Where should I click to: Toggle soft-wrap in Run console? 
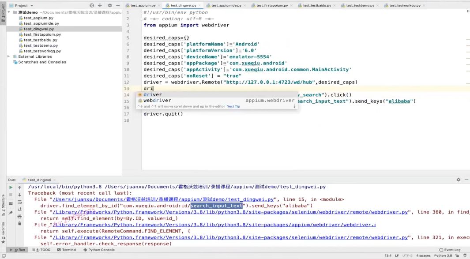point(19,202)
